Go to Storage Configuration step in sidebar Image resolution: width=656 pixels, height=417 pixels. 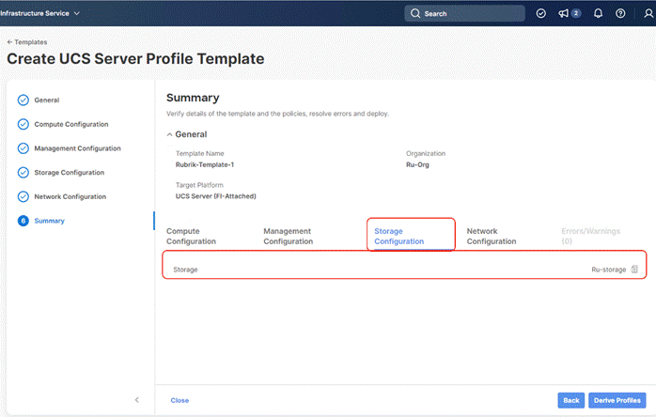[x=70, y=173]
